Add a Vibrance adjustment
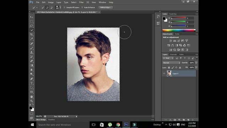The image size is (227, 128). tap(187, 41)
